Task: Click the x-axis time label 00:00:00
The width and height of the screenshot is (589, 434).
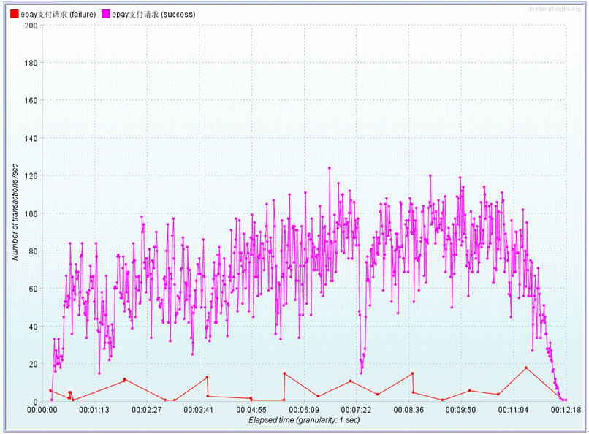Action: coord(42,410)
